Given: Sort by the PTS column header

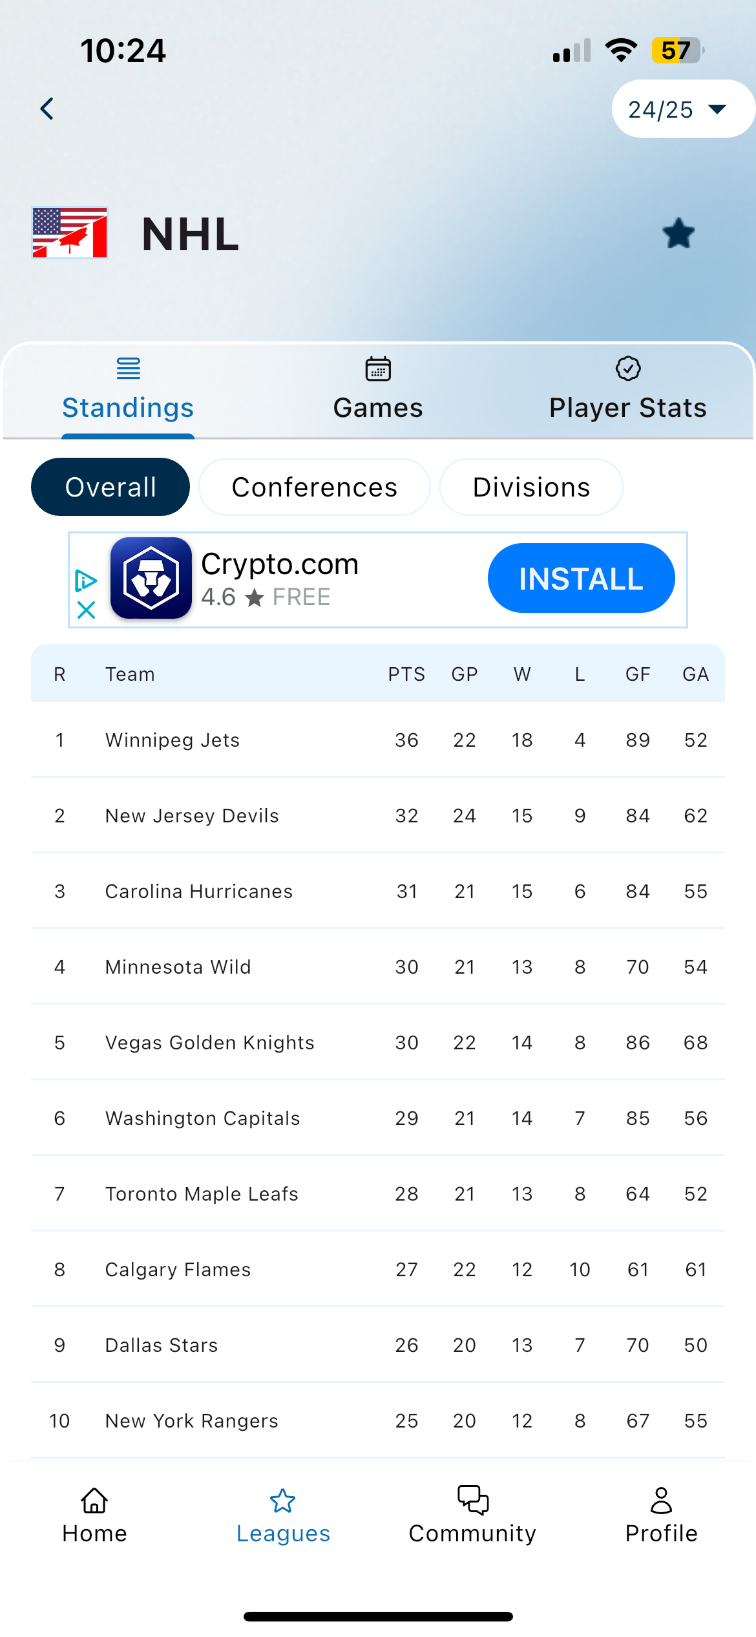Looking at the screenshot, I should coord(406,674).
